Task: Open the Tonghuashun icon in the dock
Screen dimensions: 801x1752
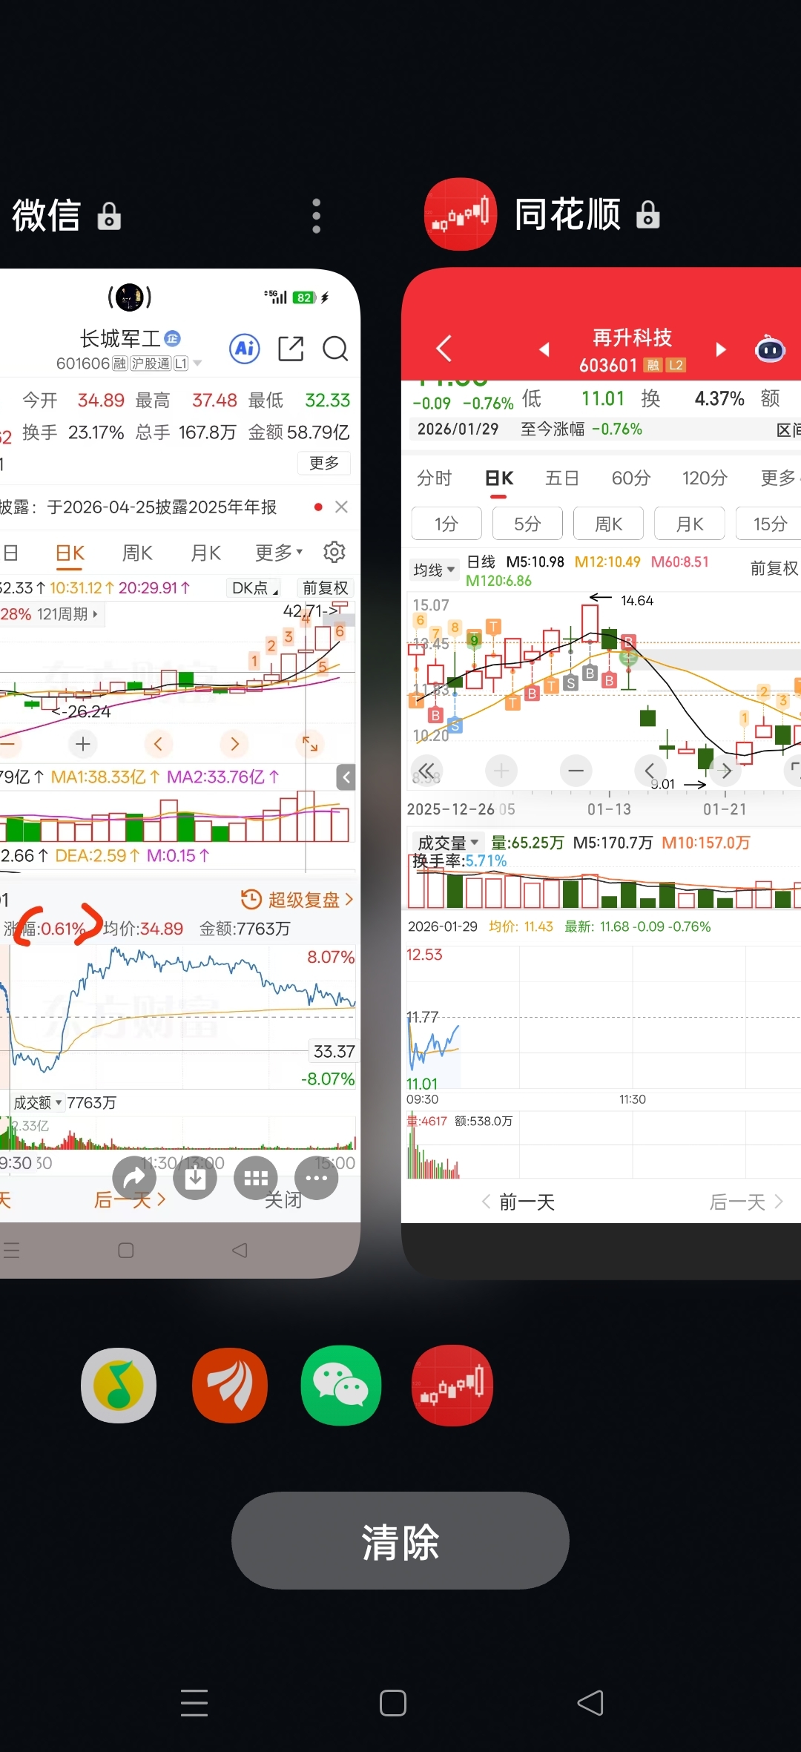Action: click(x=452, y=1385)
